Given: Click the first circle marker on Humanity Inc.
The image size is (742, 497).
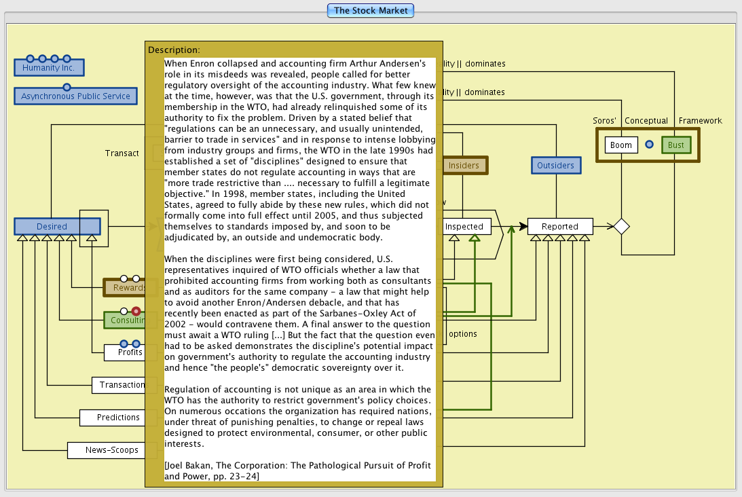Looking at the screenshot, I should pos(30,59).
